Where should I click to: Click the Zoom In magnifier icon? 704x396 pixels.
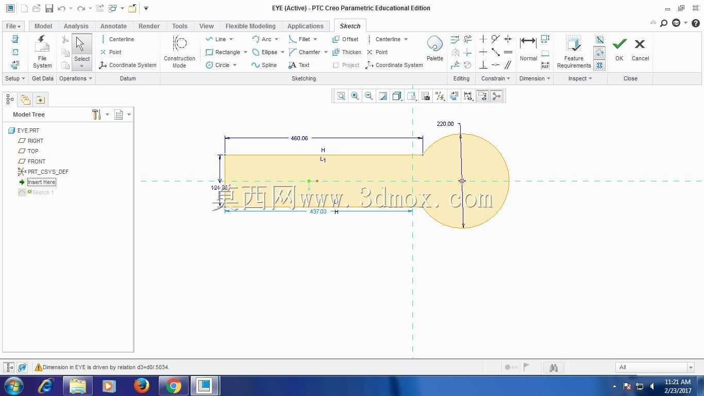355,96
